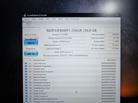Click the Total Host Writes 821 GB value
Screen dimensions: 138x103
[x=112, y=38]
